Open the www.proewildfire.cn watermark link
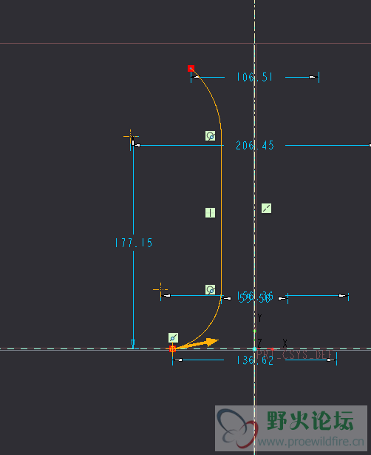Viewport: 371px width, 455px height. 310,442
